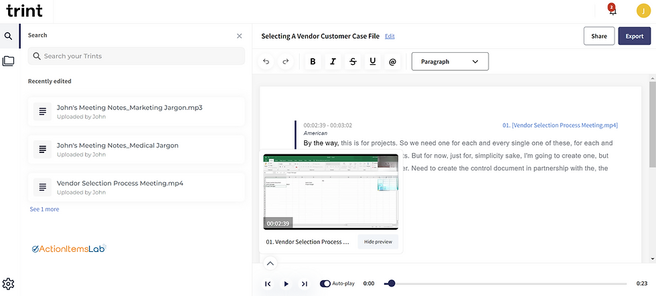Click the undo arrow icon
The height and width of the screenshot is (296, 656).
[266, 61]
